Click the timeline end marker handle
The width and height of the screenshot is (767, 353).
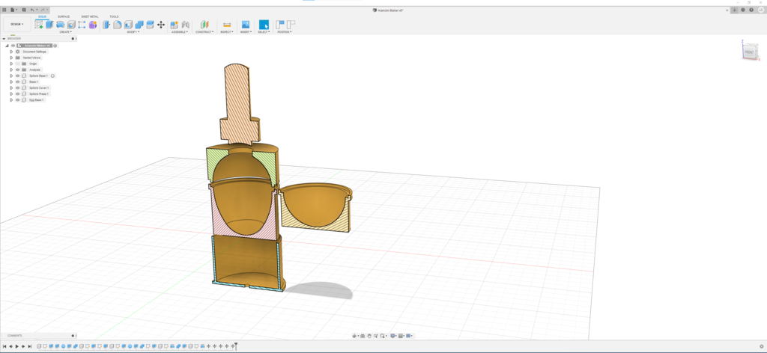pyautogui.click(x=235, y=346)
